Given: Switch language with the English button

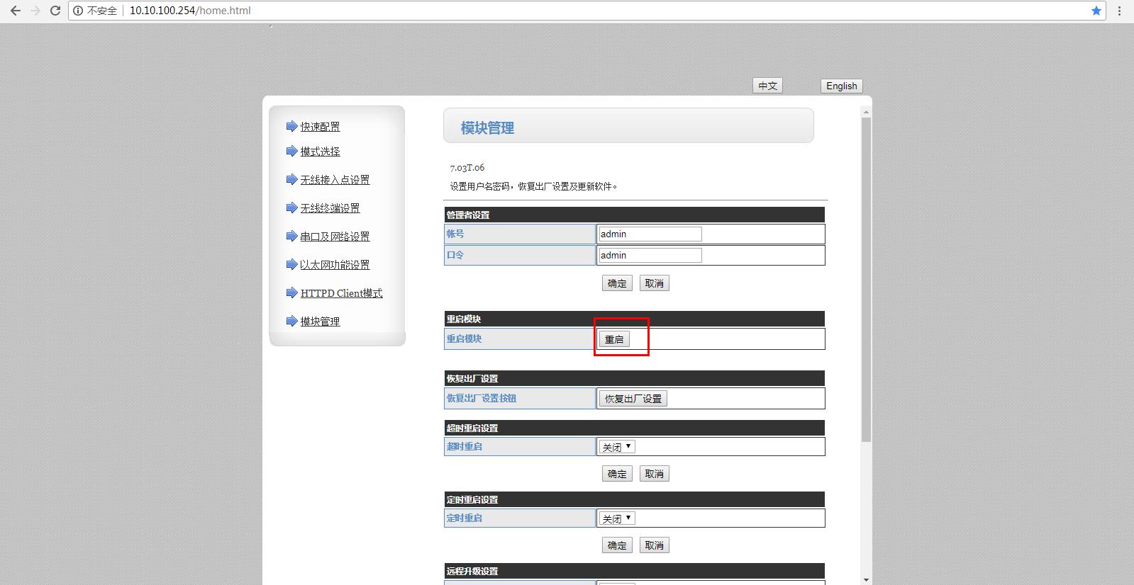Looking at the screenshot, I should [x=841, y=86].
